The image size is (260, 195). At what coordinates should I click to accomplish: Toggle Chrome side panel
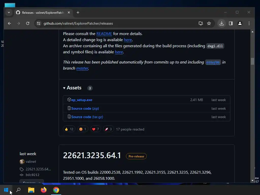point(231,23)
